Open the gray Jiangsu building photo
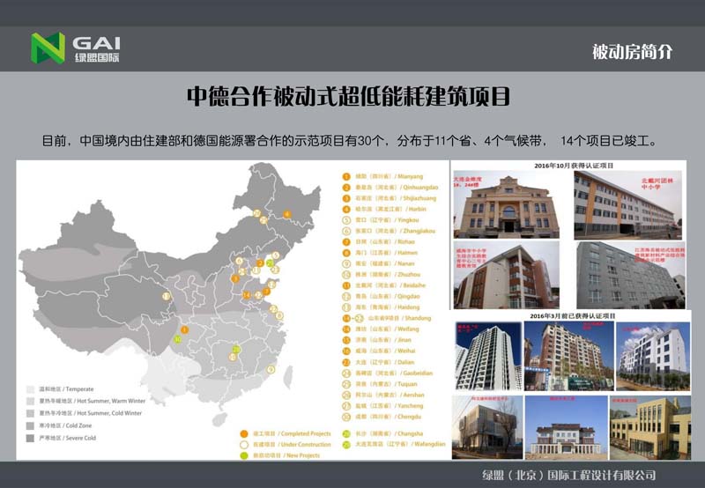 pyautogui.click(x=631, y=275)
